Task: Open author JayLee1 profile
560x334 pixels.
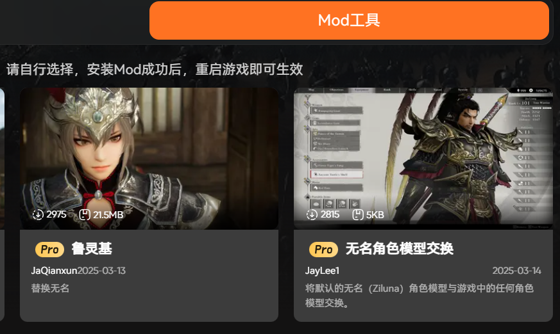Action: (322, 271)
